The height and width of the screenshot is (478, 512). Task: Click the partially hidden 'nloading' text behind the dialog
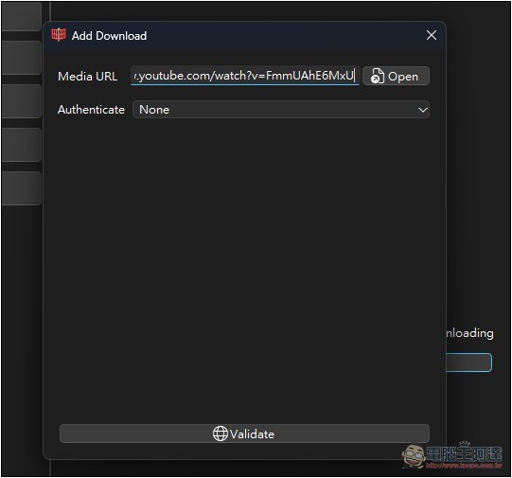(469, 334)
